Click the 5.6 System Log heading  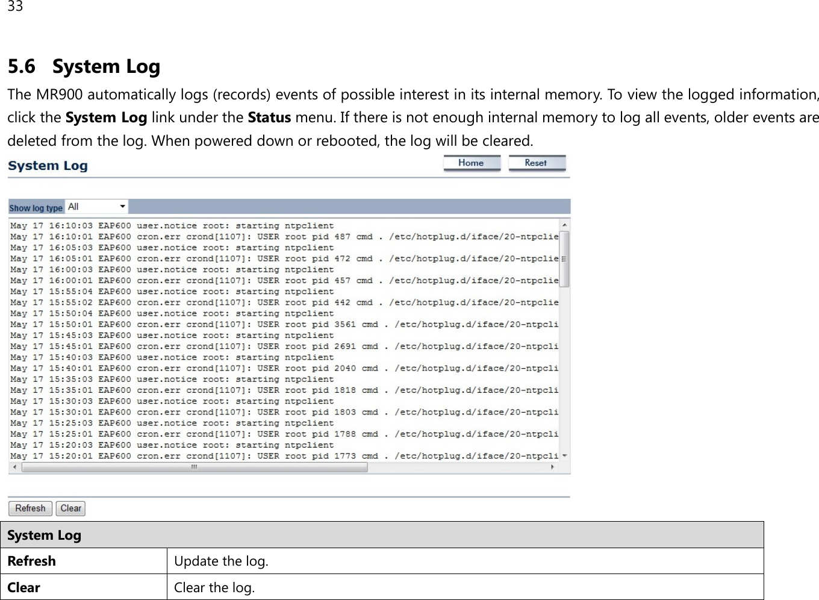[84, 66]
